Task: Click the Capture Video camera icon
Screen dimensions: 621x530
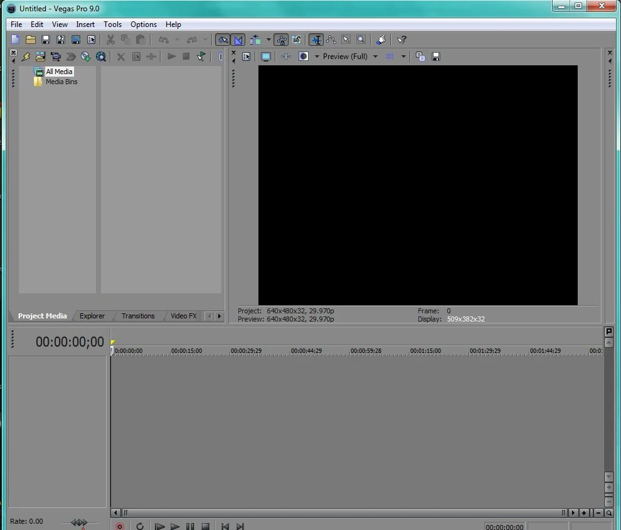Action: click(56, 57)
